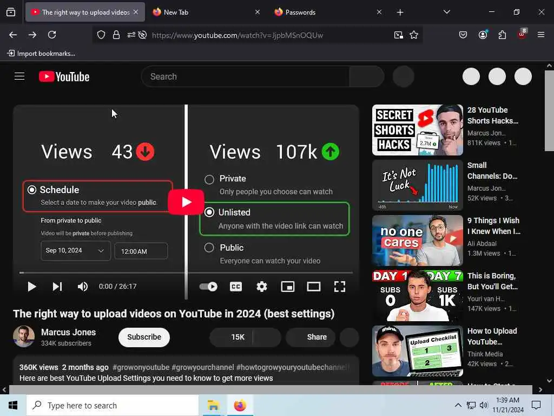Mute the video volume

(x=83, y=287)
